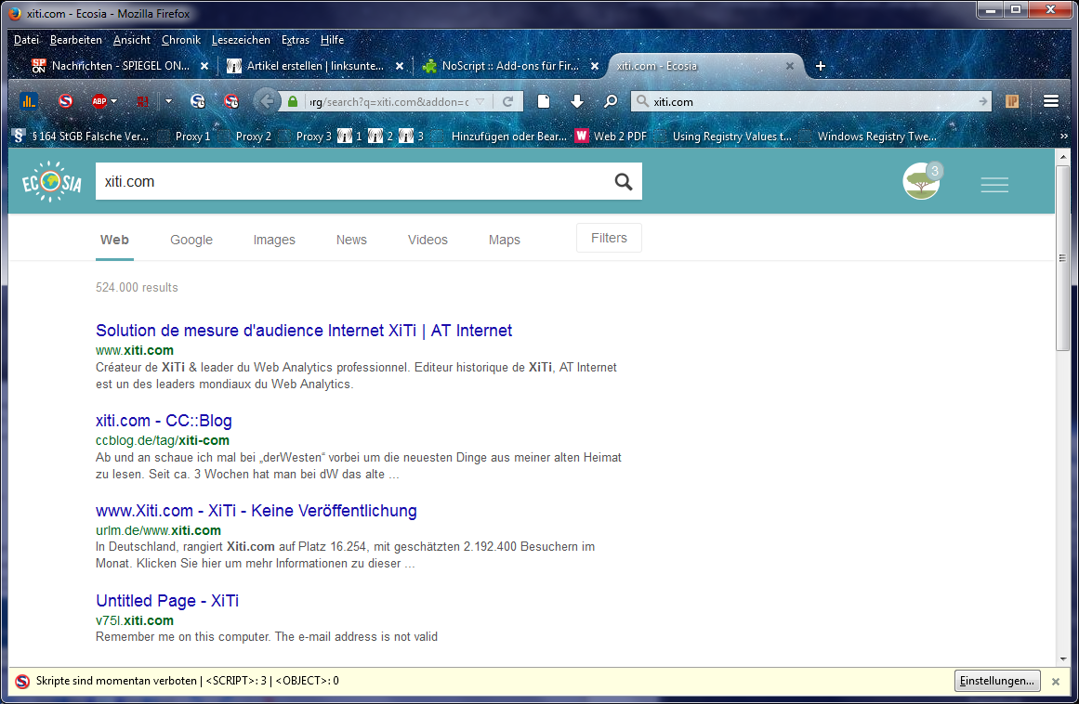
Task: Select the Images search category
Action: [274, 240]
